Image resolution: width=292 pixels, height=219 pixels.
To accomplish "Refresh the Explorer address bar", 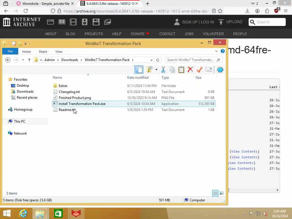I will (x=158, y=60).
